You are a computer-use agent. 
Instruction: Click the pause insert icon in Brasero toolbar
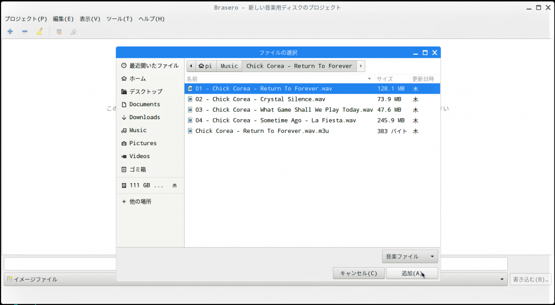pos(59,32)
